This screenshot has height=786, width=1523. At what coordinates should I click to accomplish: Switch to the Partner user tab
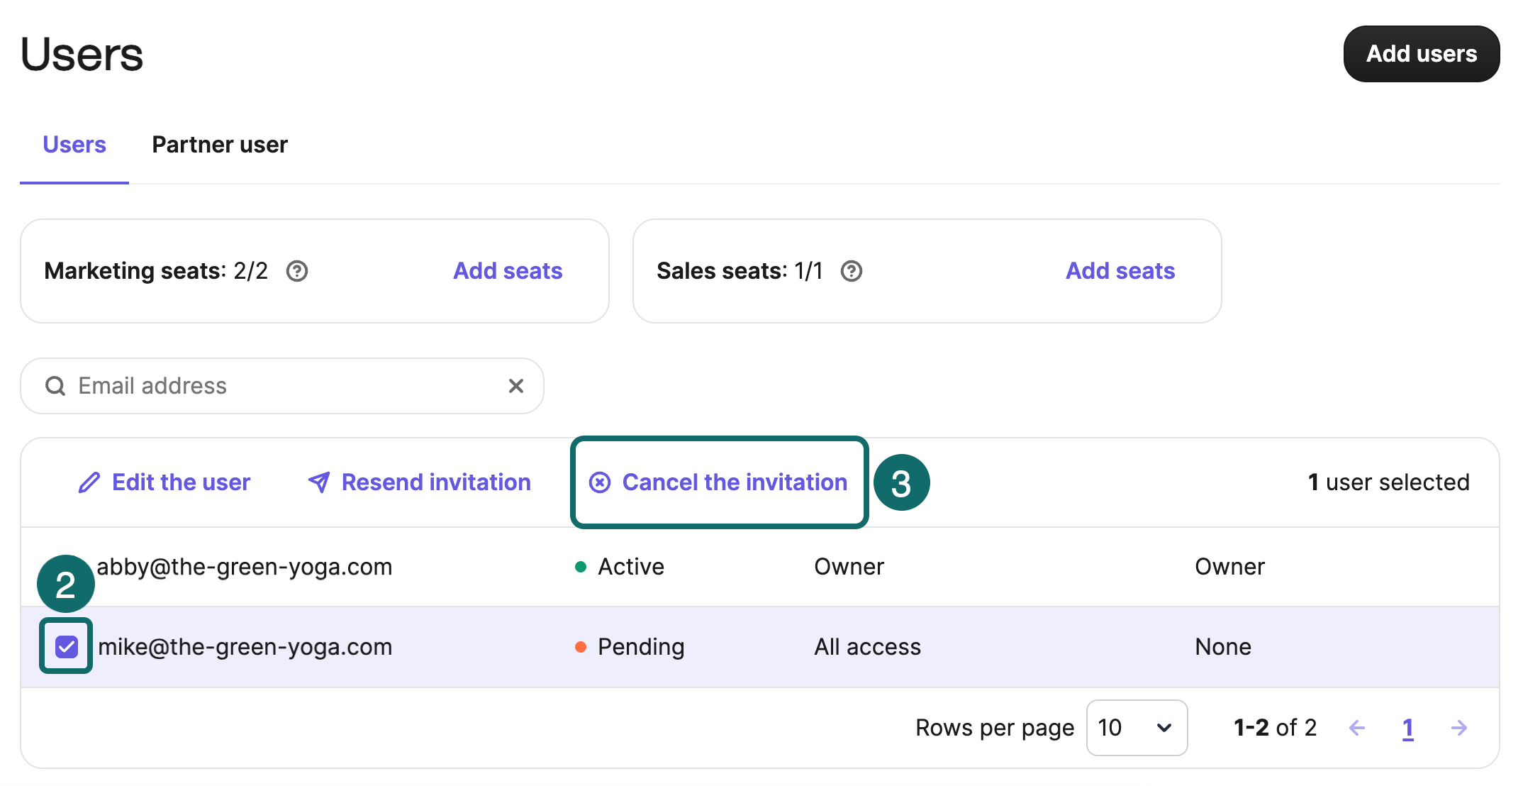(220, 144)
